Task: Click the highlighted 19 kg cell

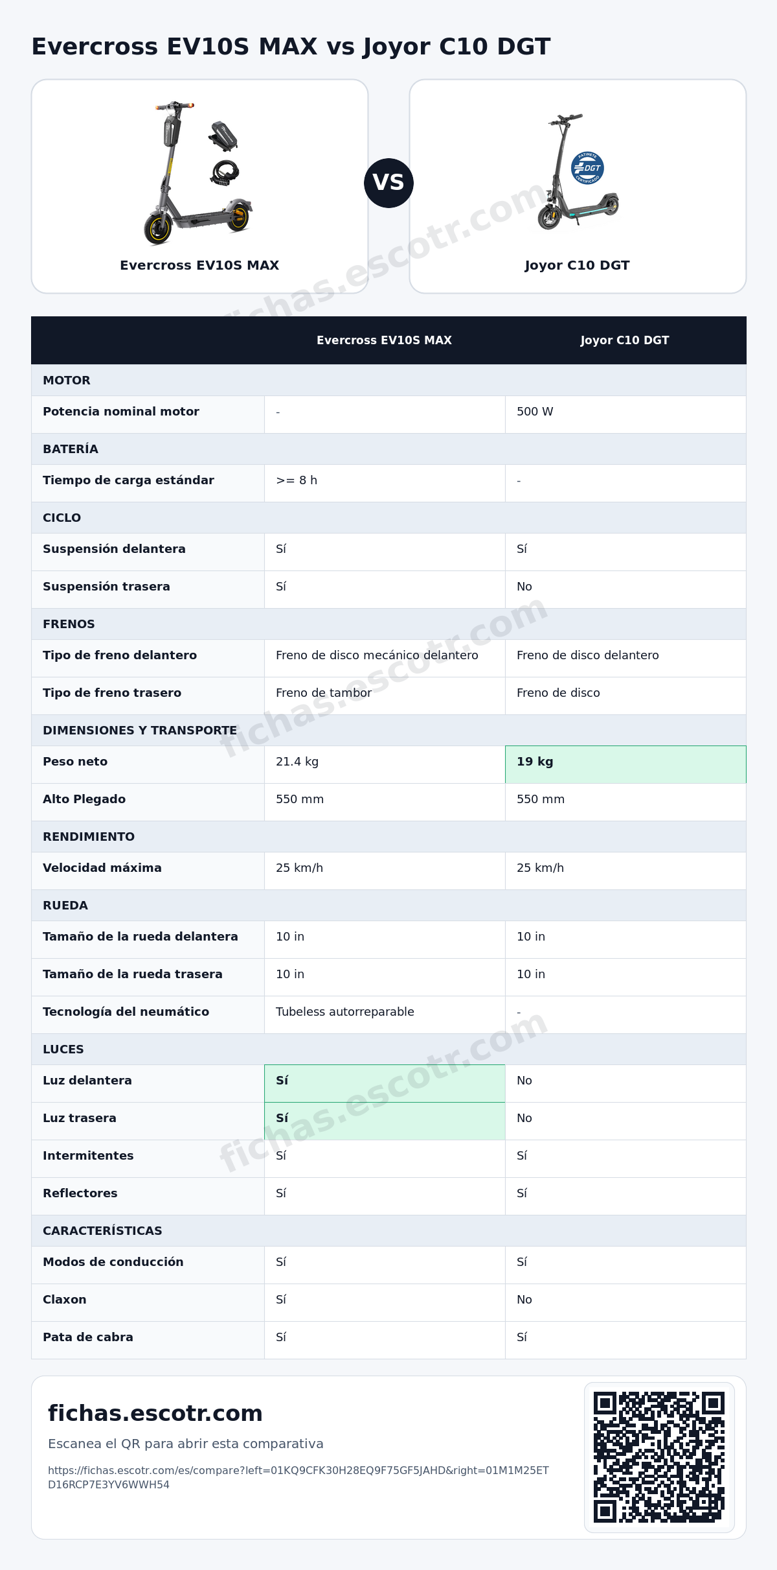Action: (625, 765)
